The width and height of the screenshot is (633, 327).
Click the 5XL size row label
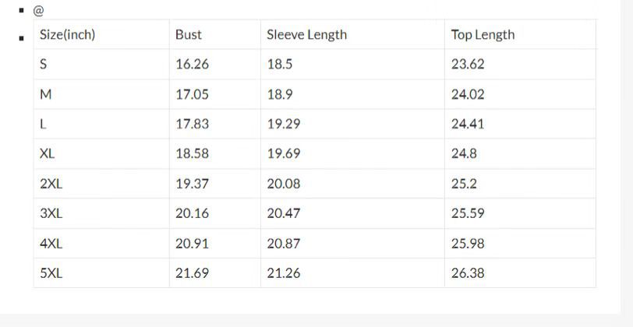(51, 273)
